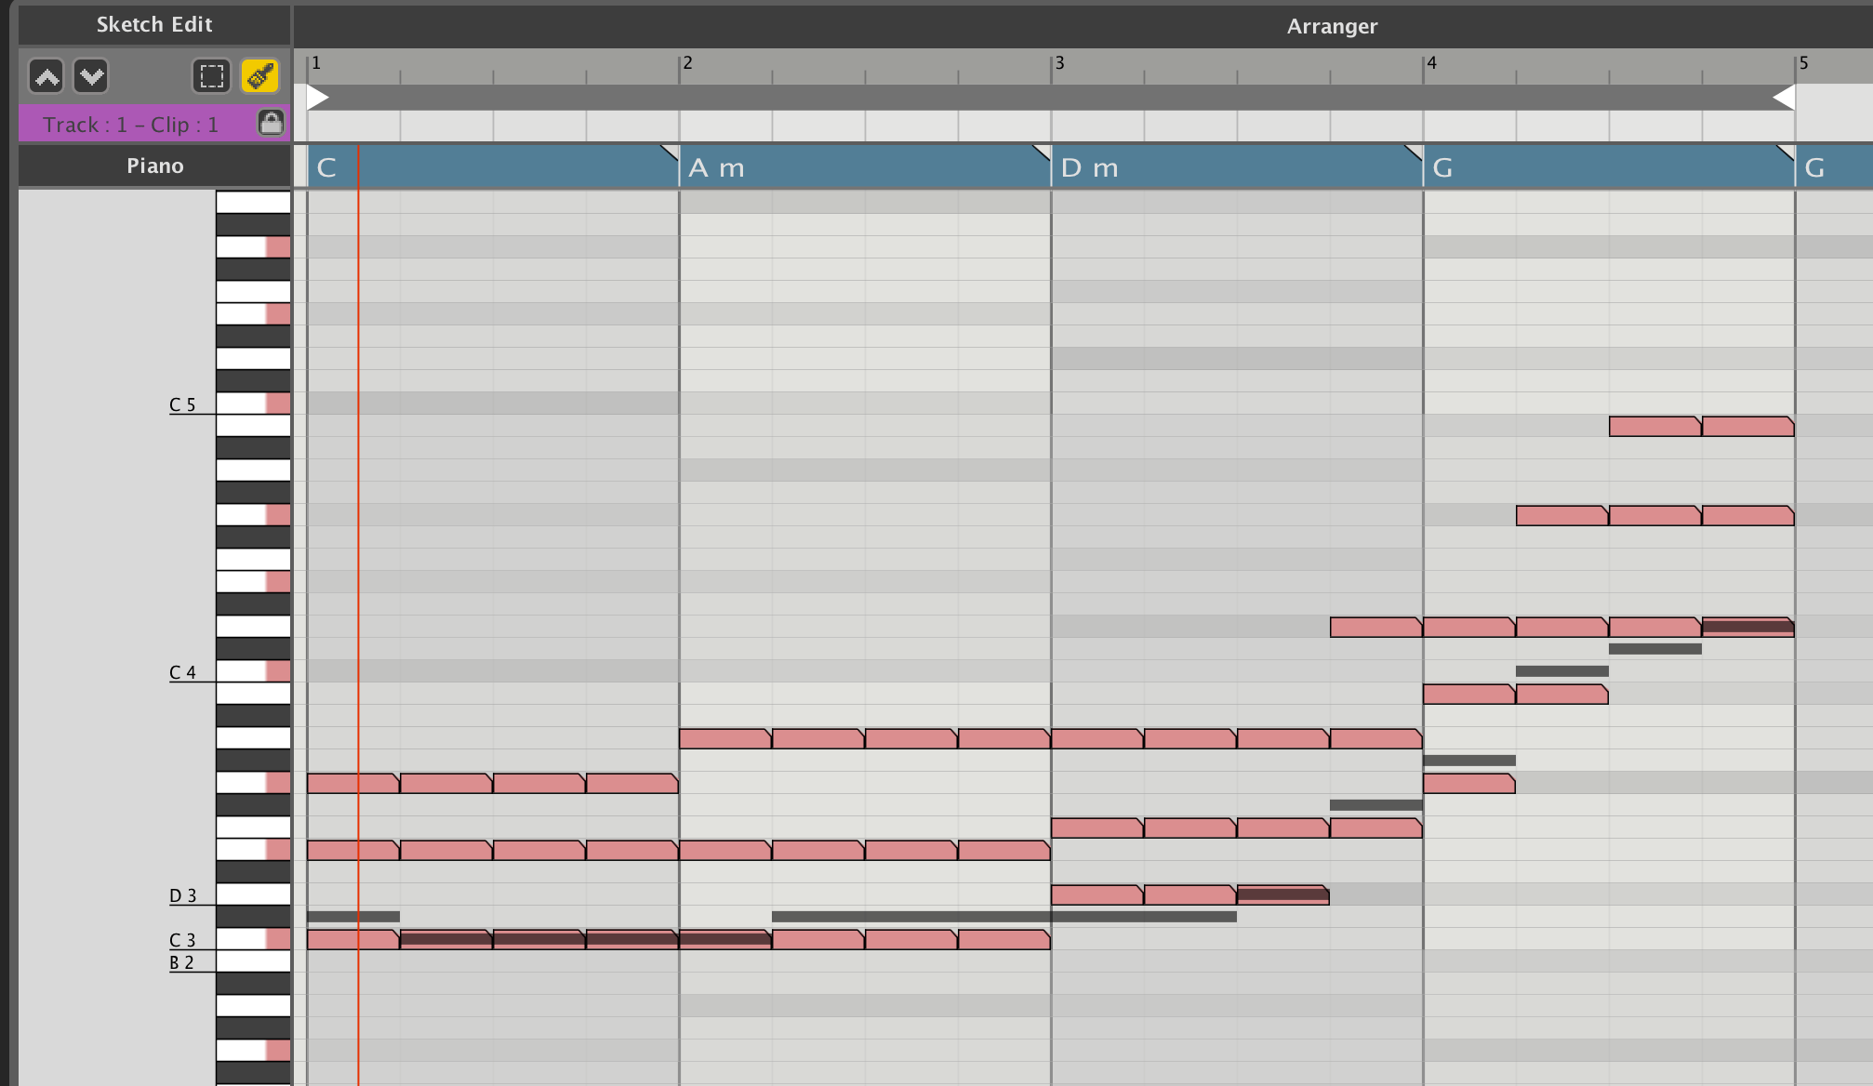Toggle the clip lock icon
The width and height of the screenshot is (1873, 1086).
click(x=271, y=123)
